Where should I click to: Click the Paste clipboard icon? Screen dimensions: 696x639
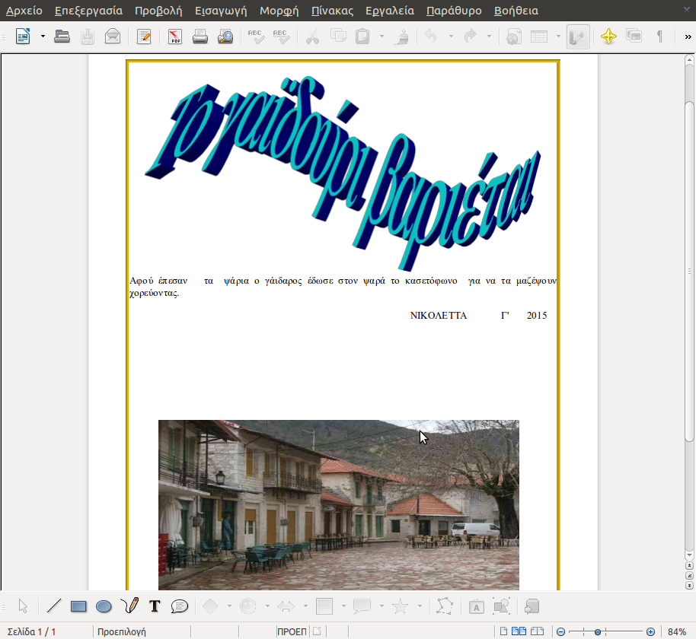pos(362,37)
